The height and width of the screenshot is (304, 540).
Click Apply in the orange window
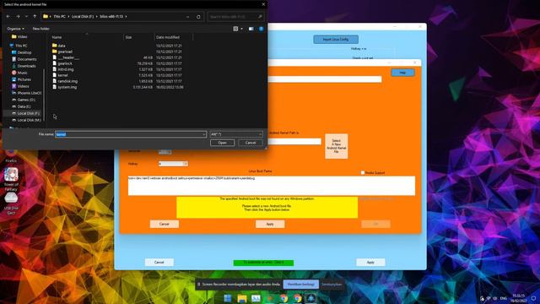pos(270,224)
